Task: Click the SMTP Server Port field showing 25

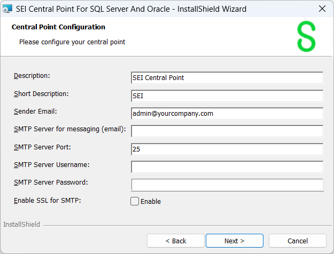Action: pos(227,149)
